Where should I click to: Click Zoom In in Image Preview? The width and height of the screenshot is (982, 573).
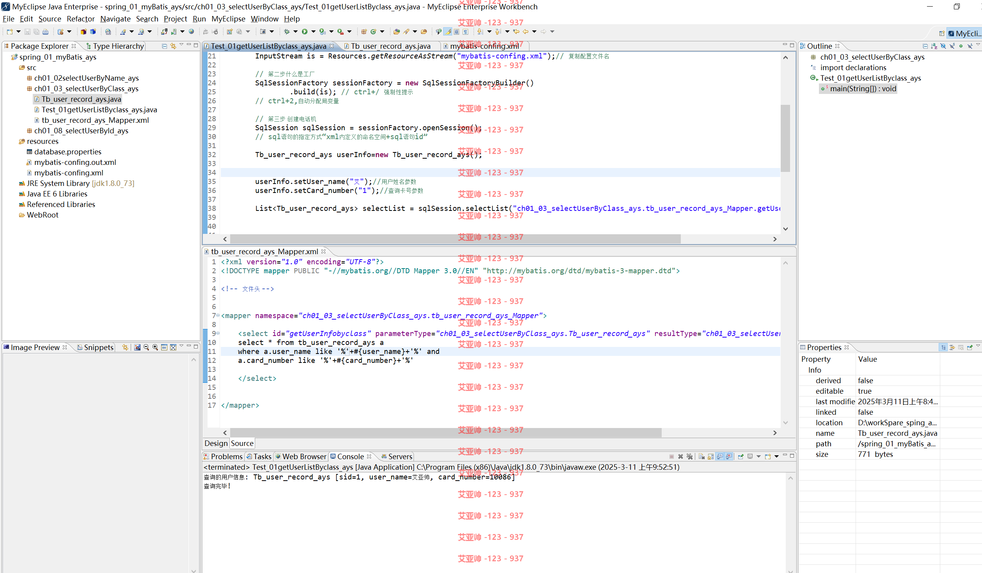(x=155, y=347)
